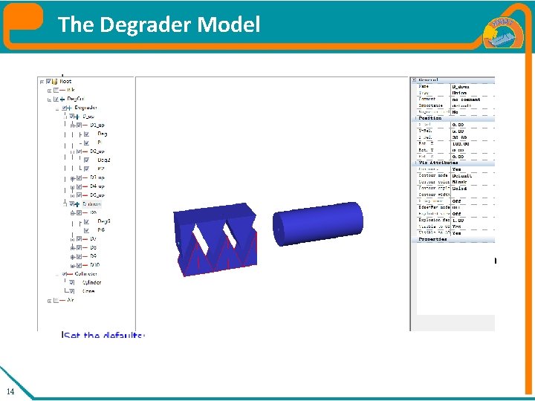Click the red icon beside D8

click(x=85, y=247)
